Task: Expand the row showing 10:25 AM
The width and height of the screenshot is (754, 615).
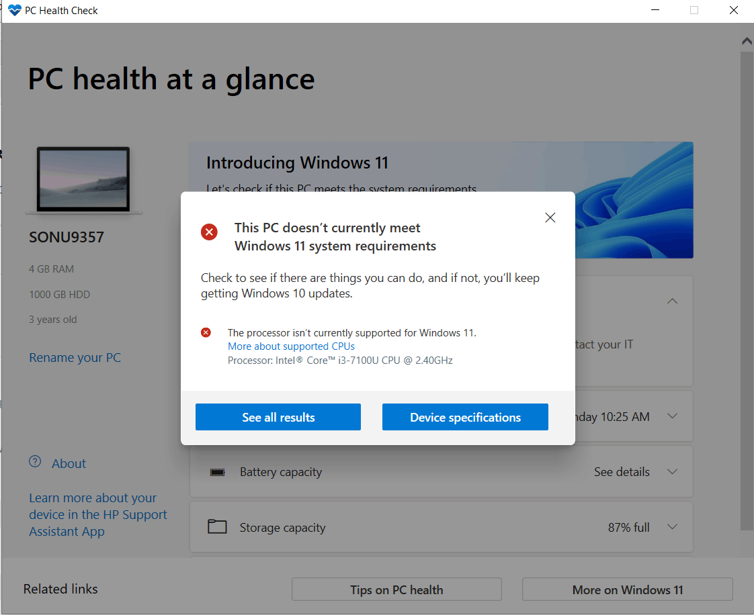Action: point(672,416)
